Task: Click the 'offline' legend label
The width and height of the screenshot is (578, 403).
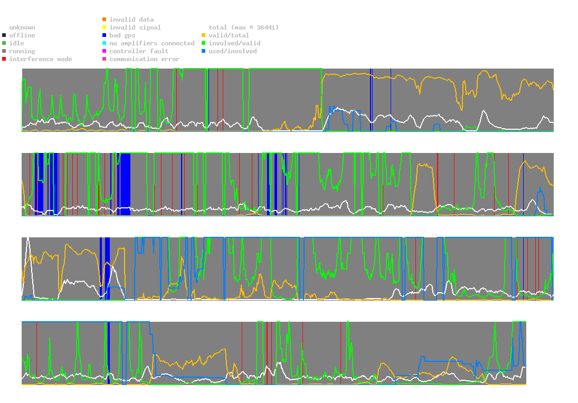Action: pyautogui.click(x=22, y=35)
